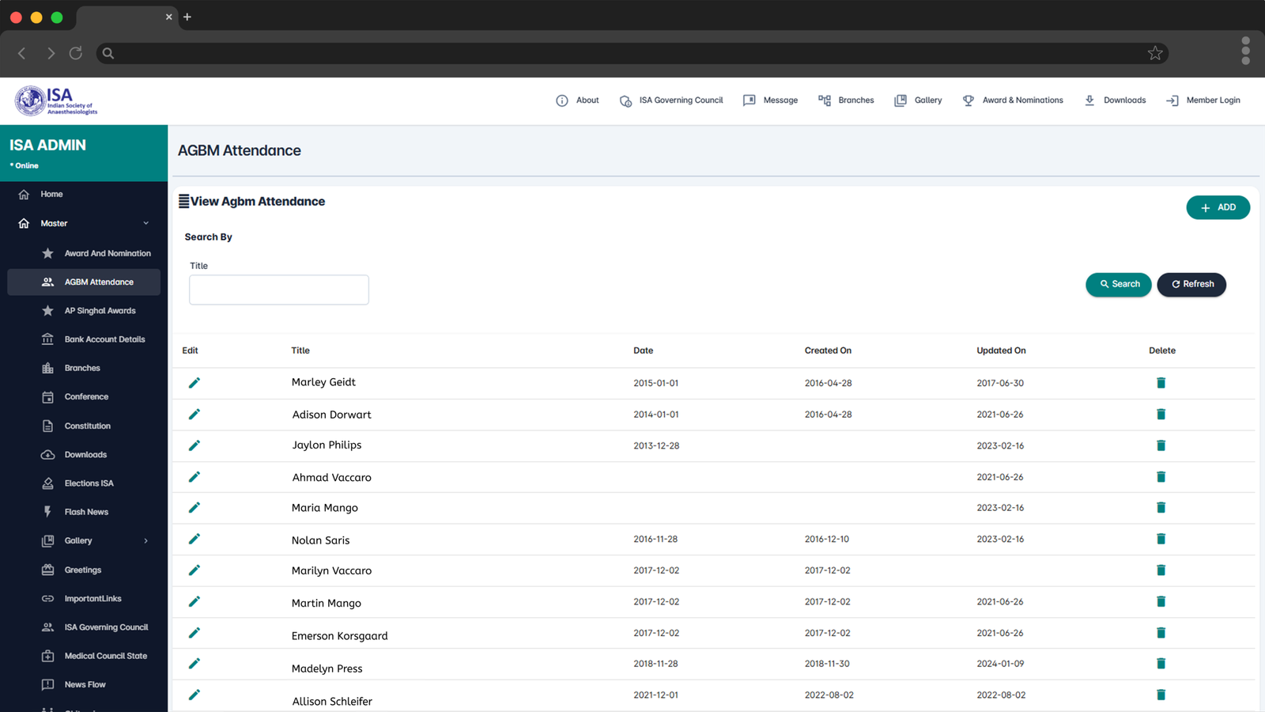Click the Refresh button

(1191, 284)
